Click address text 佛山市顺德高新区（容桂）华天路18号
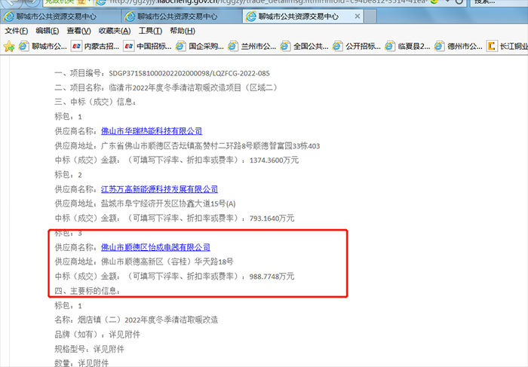Viewport: 528px width, 367px height. (167, 261)
